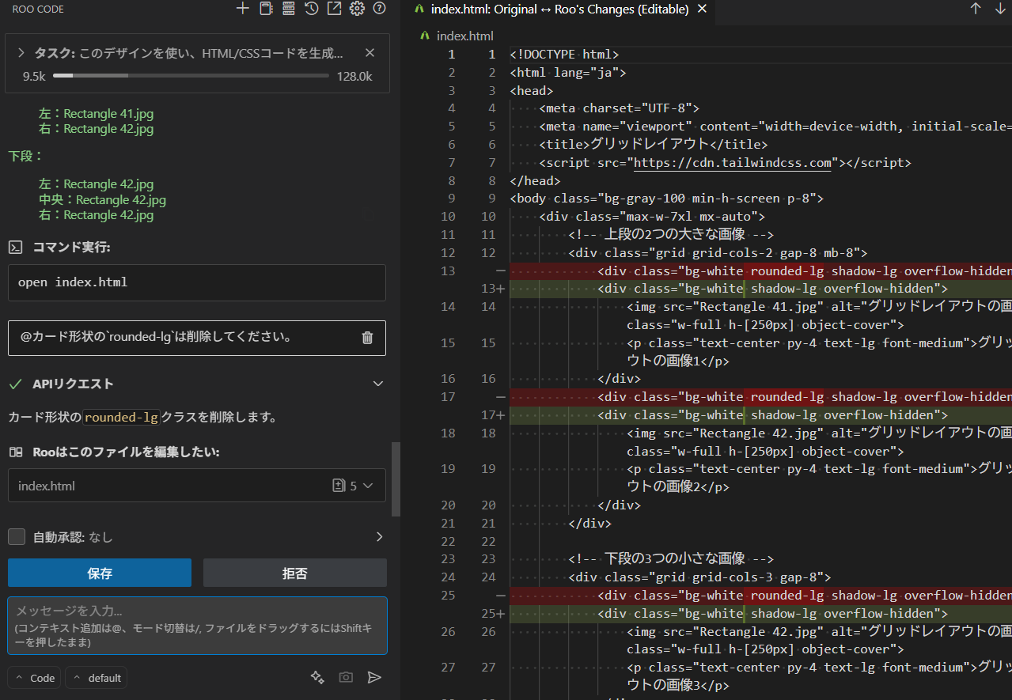Pop Roo Code out into editor
This screenshot has width=1012, height=700.
point(334,9)
